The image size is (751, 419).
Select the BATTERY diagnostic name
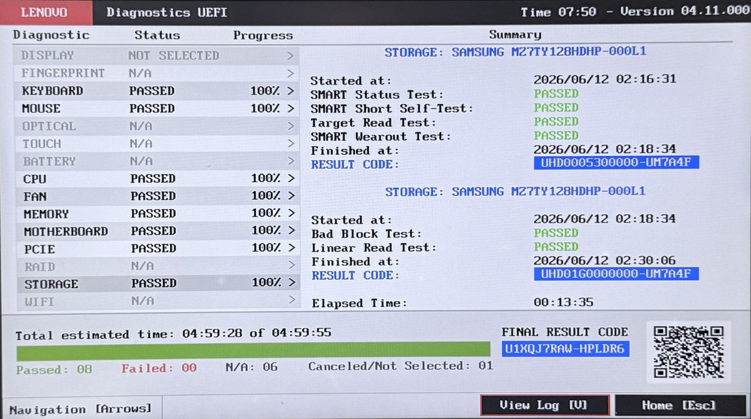click(49, 162)
